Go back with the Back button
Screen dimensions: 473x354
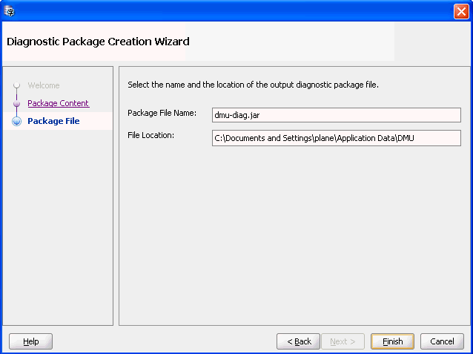(298, 341)
